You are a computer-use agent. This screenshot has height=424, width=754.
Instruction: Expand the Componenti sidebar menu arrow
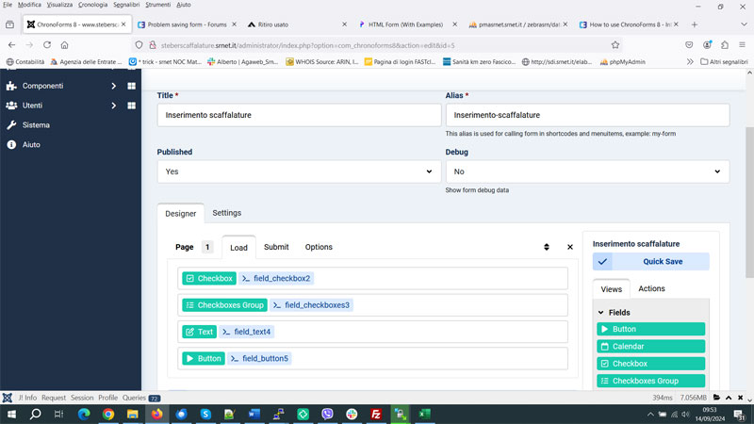coord(114,86)
